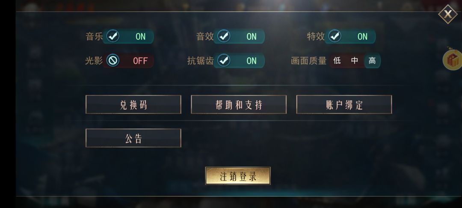Set 画面质量 to 高 (high)
The image size is (462, 208).
372,61
